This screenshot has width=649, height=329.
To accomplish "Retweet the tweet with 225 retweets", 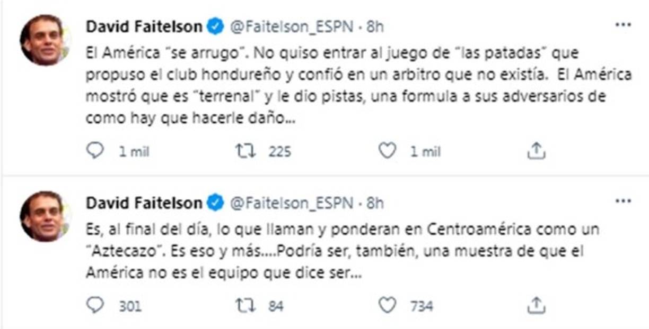I will pyautogui.click(x=245, y=152).
